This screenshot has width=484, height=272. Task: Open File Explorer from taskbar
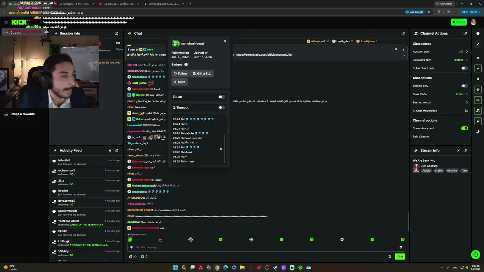[x=242, y=267]
